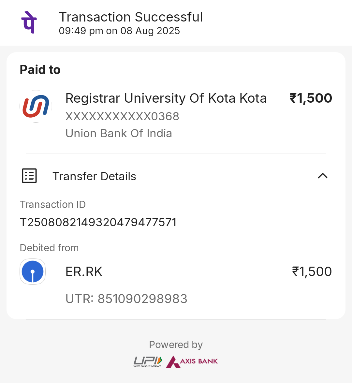This screenshot has height=383, width=352.
Task: Click the PhonePe logo icon
Action: (29, 22)
